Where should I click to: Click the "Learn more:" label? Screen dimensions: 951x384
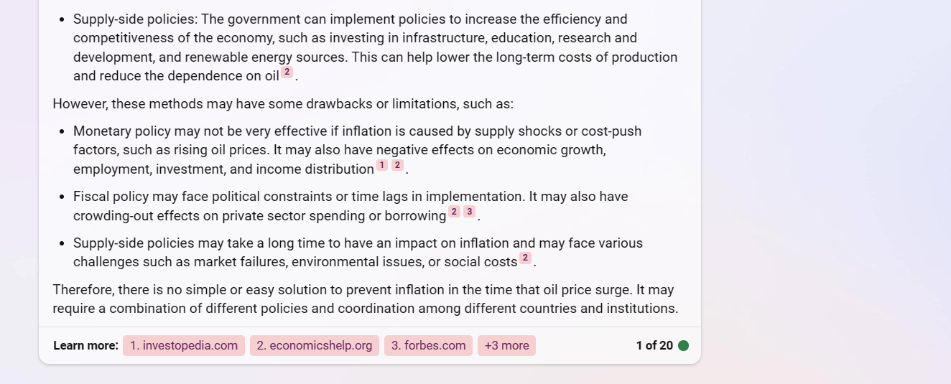(x=85, y=346)
